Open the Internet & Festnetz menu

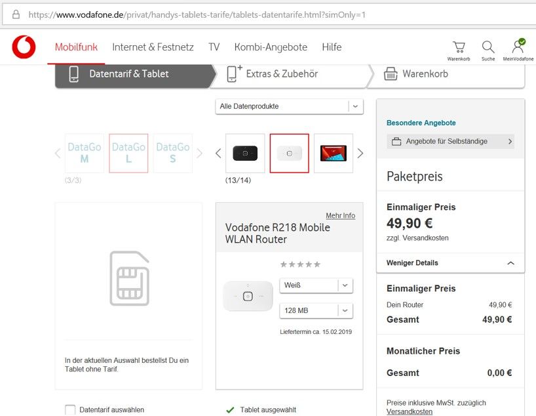pyautogui.click(x=153, y=47)
